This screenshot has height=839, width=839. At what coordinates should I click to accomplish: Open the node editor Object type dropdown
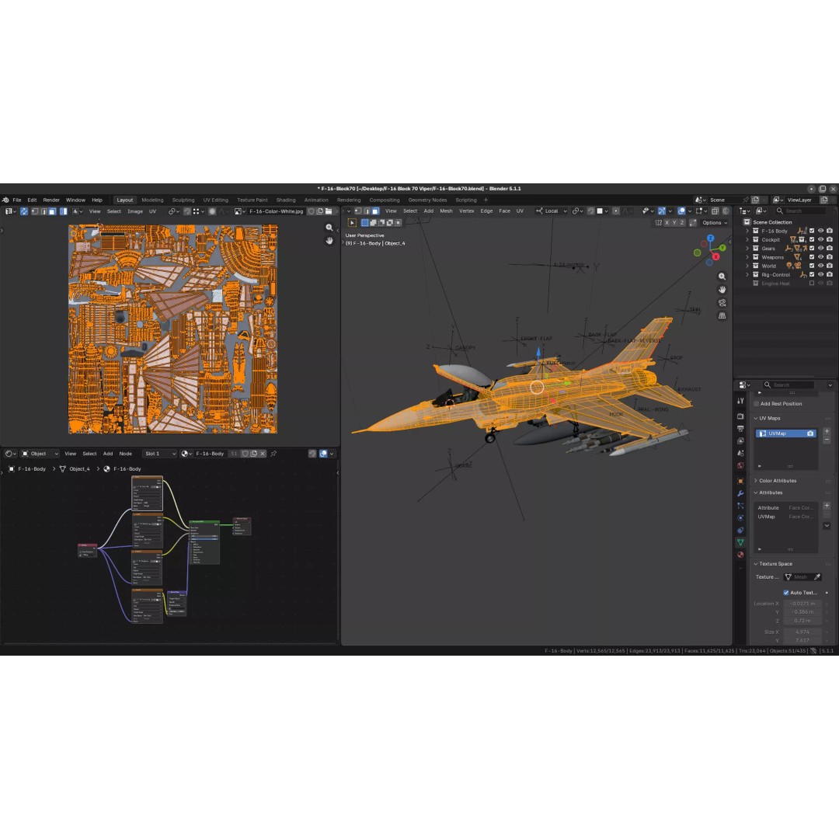click(40, 453)
